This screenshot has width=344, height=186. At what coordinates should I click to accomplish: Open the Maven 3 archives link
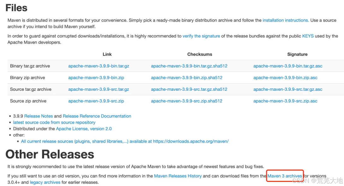click(285, 176)
